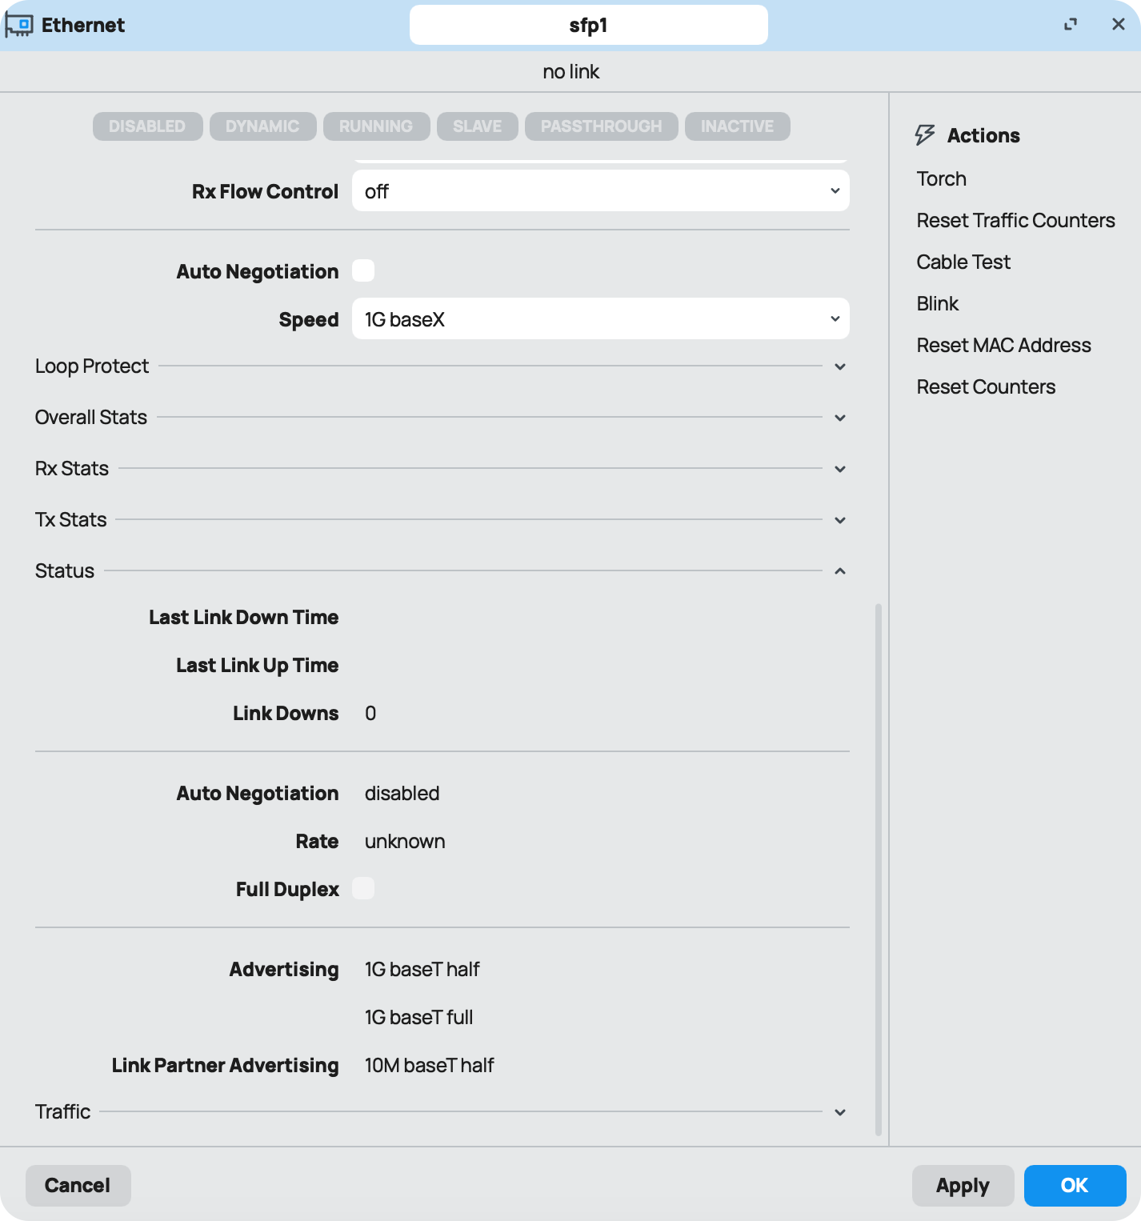Click the Full Duplex status checkbox
The height and width of the screenshot is (1221, 1141).
tap(363, 889)
